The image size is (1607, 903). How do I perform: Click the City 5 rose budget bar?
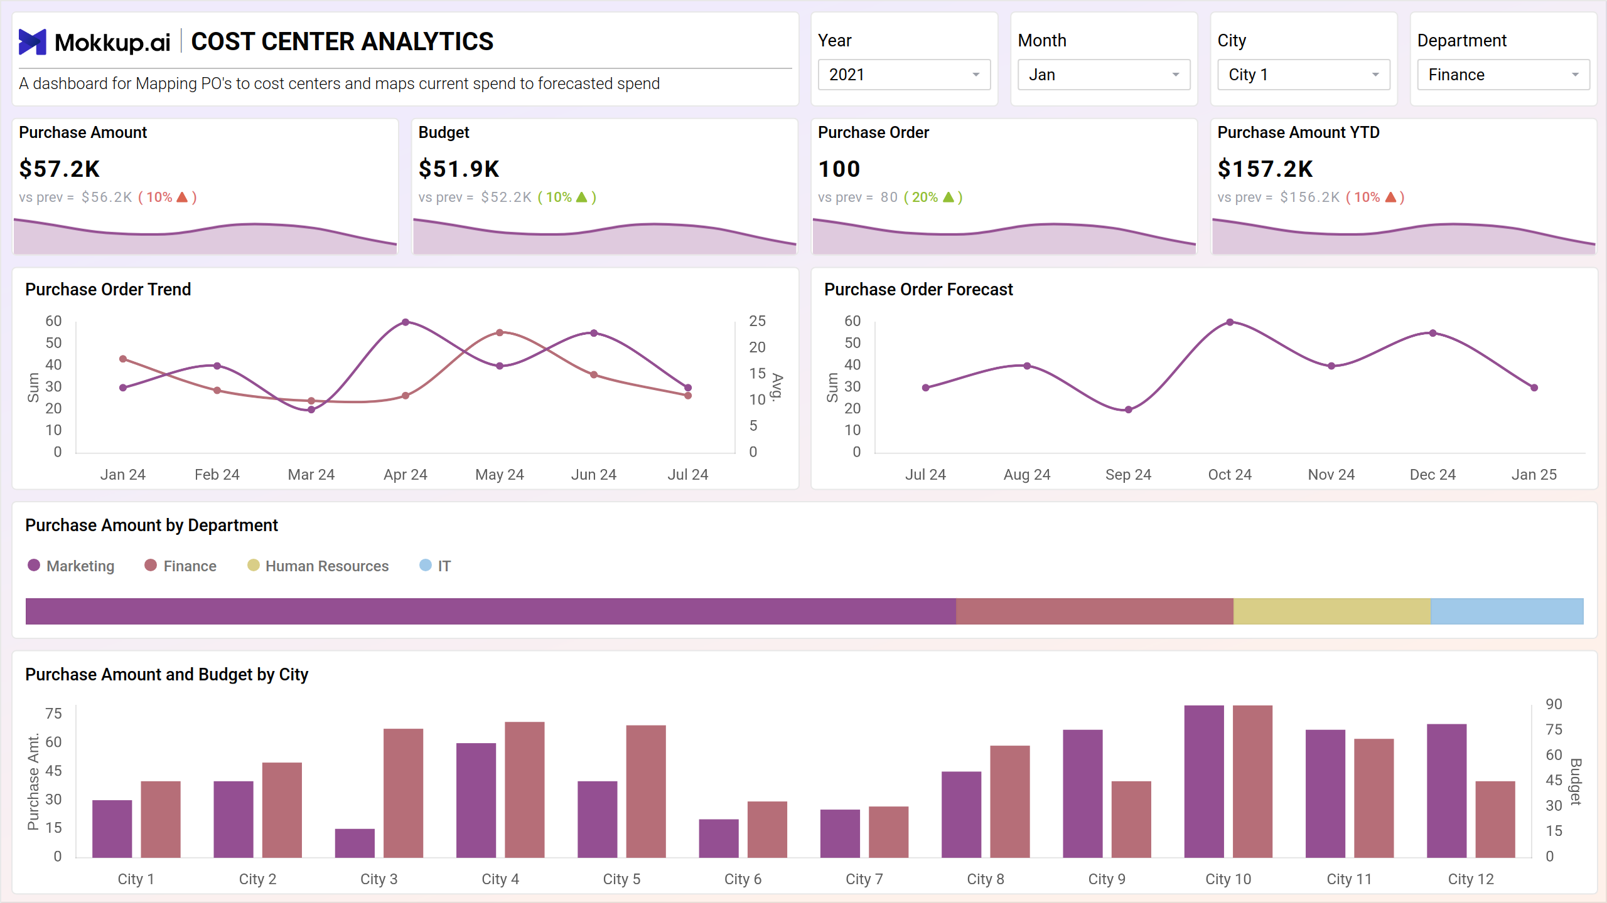[x=646, y=791]
